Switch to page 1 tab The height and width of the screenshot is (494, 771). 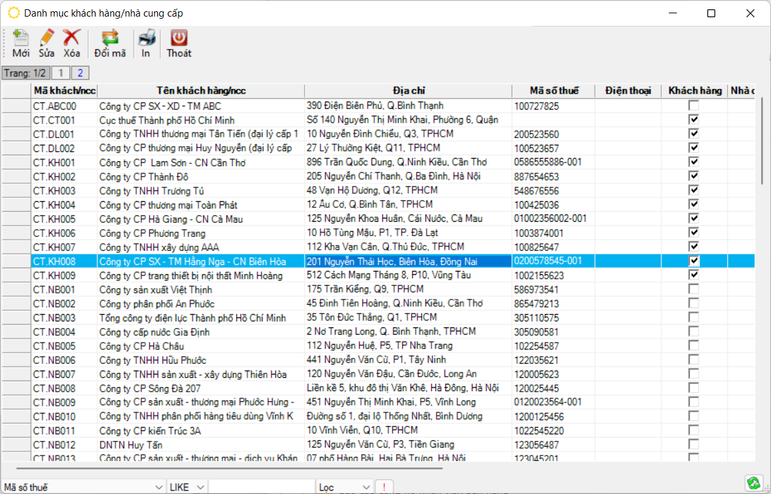pyautogui.click(x=60, y=73)
